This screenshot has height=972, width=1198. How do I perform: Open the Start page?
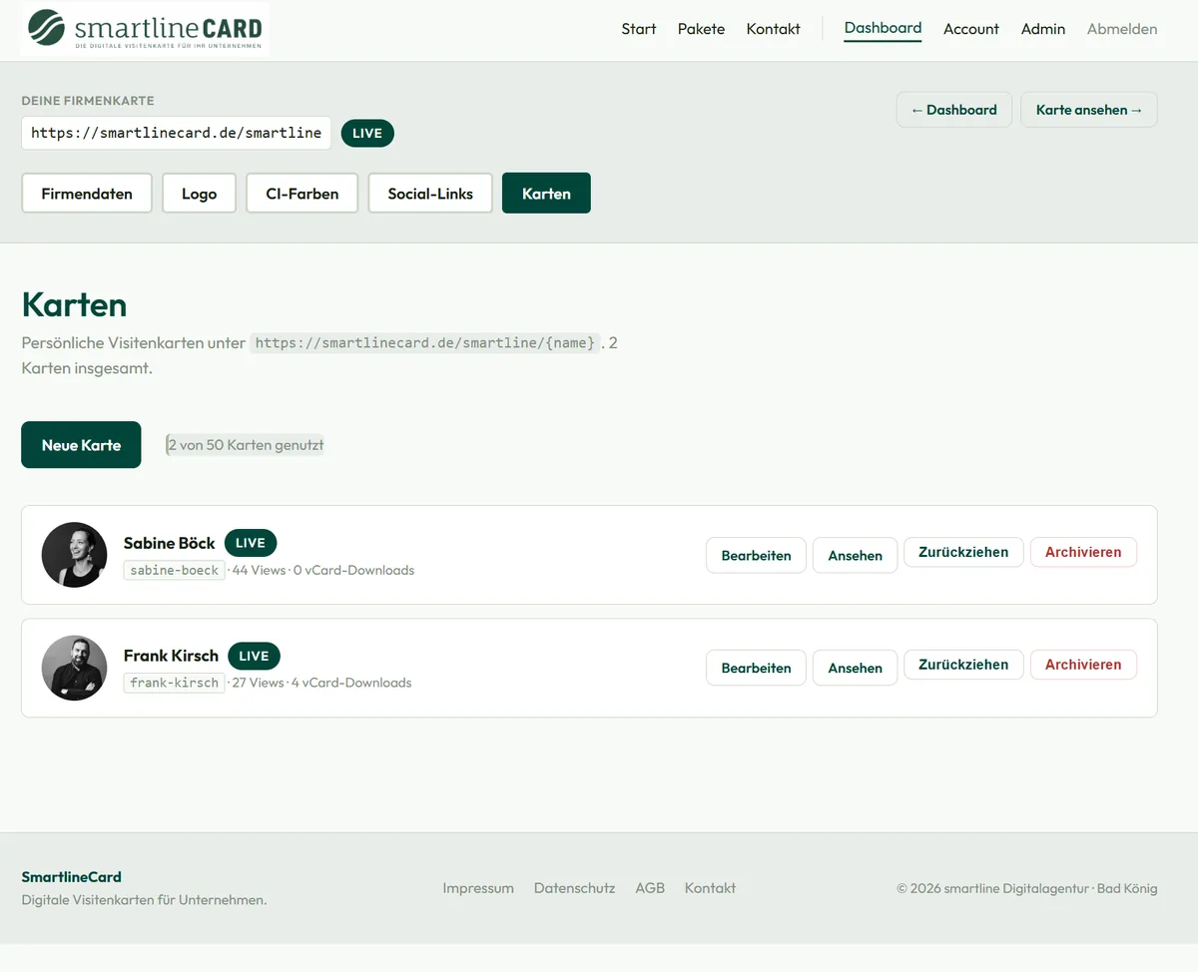click(x=639, y=29)
